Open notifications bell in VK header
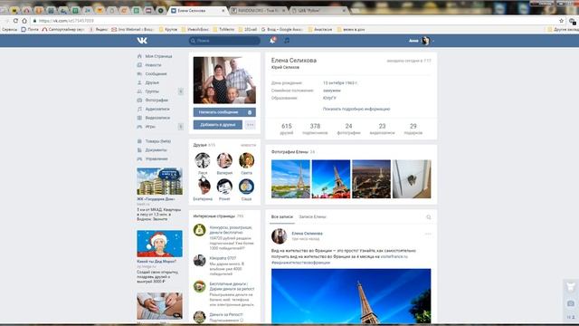 pos(272,40)
